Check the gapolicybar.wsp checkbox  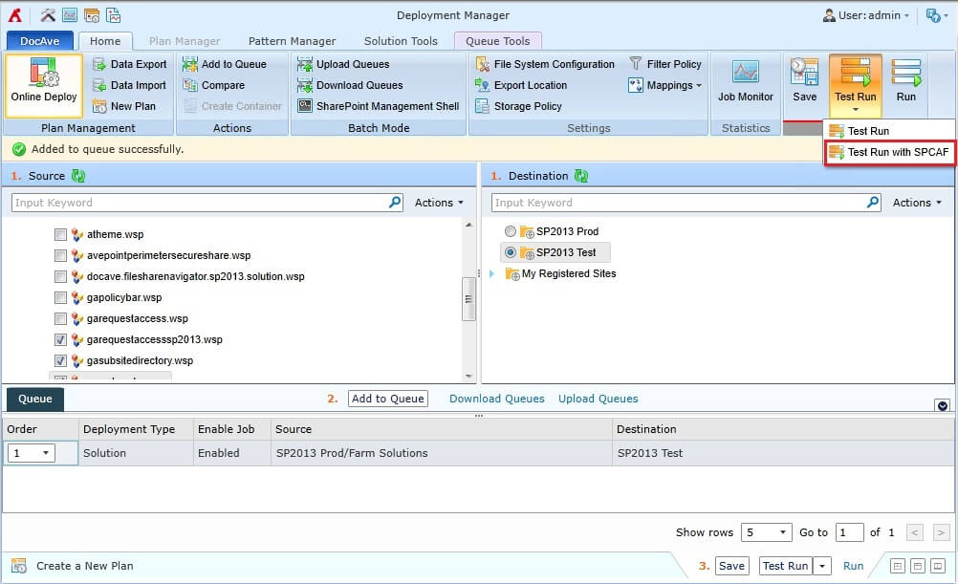click(x=60, y=297)
